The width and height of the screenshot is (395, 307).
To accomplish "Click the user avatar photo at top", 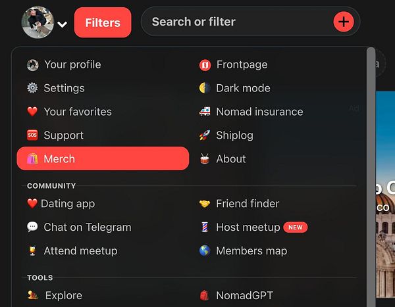I will tap(38, 22).
